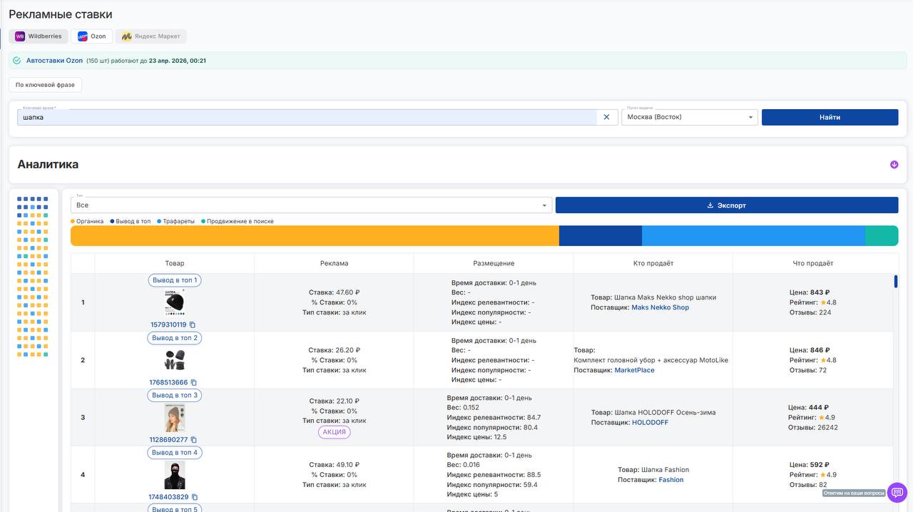The image size is (913, 512).
Task: Click the black hat product thumbnail in row 1
Action: point(174,303)
